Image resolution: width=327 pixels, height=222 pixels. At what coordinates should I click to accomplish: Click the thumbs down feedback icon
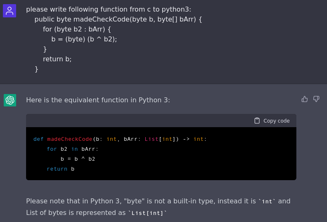pyautogui.click(x=316, y=99)
